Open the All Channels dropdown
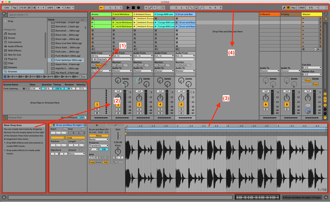 pos(101,59)
